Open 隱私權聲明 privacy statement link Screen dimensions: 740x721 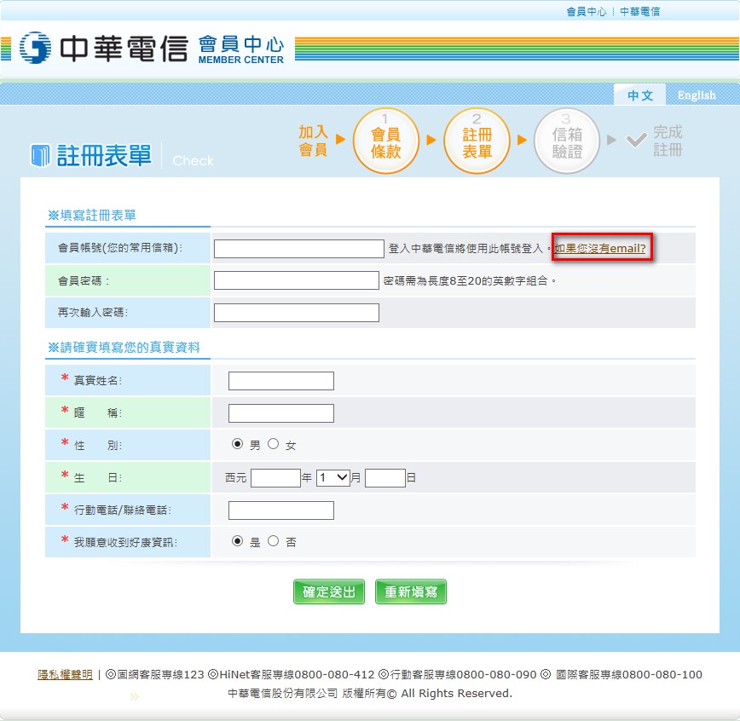tap(65, 675)
